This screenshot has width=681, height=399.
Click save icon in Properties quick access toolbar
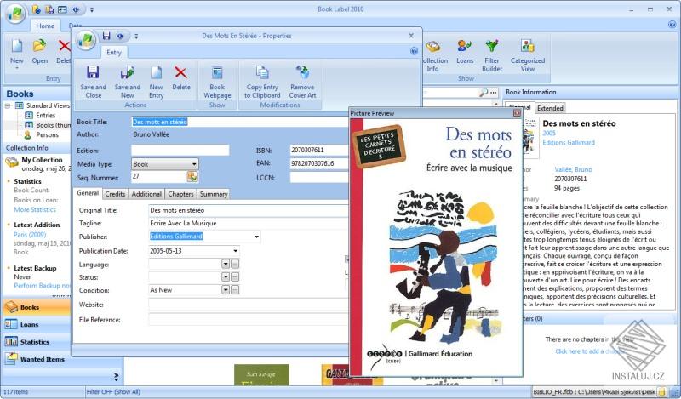[106, 36]
